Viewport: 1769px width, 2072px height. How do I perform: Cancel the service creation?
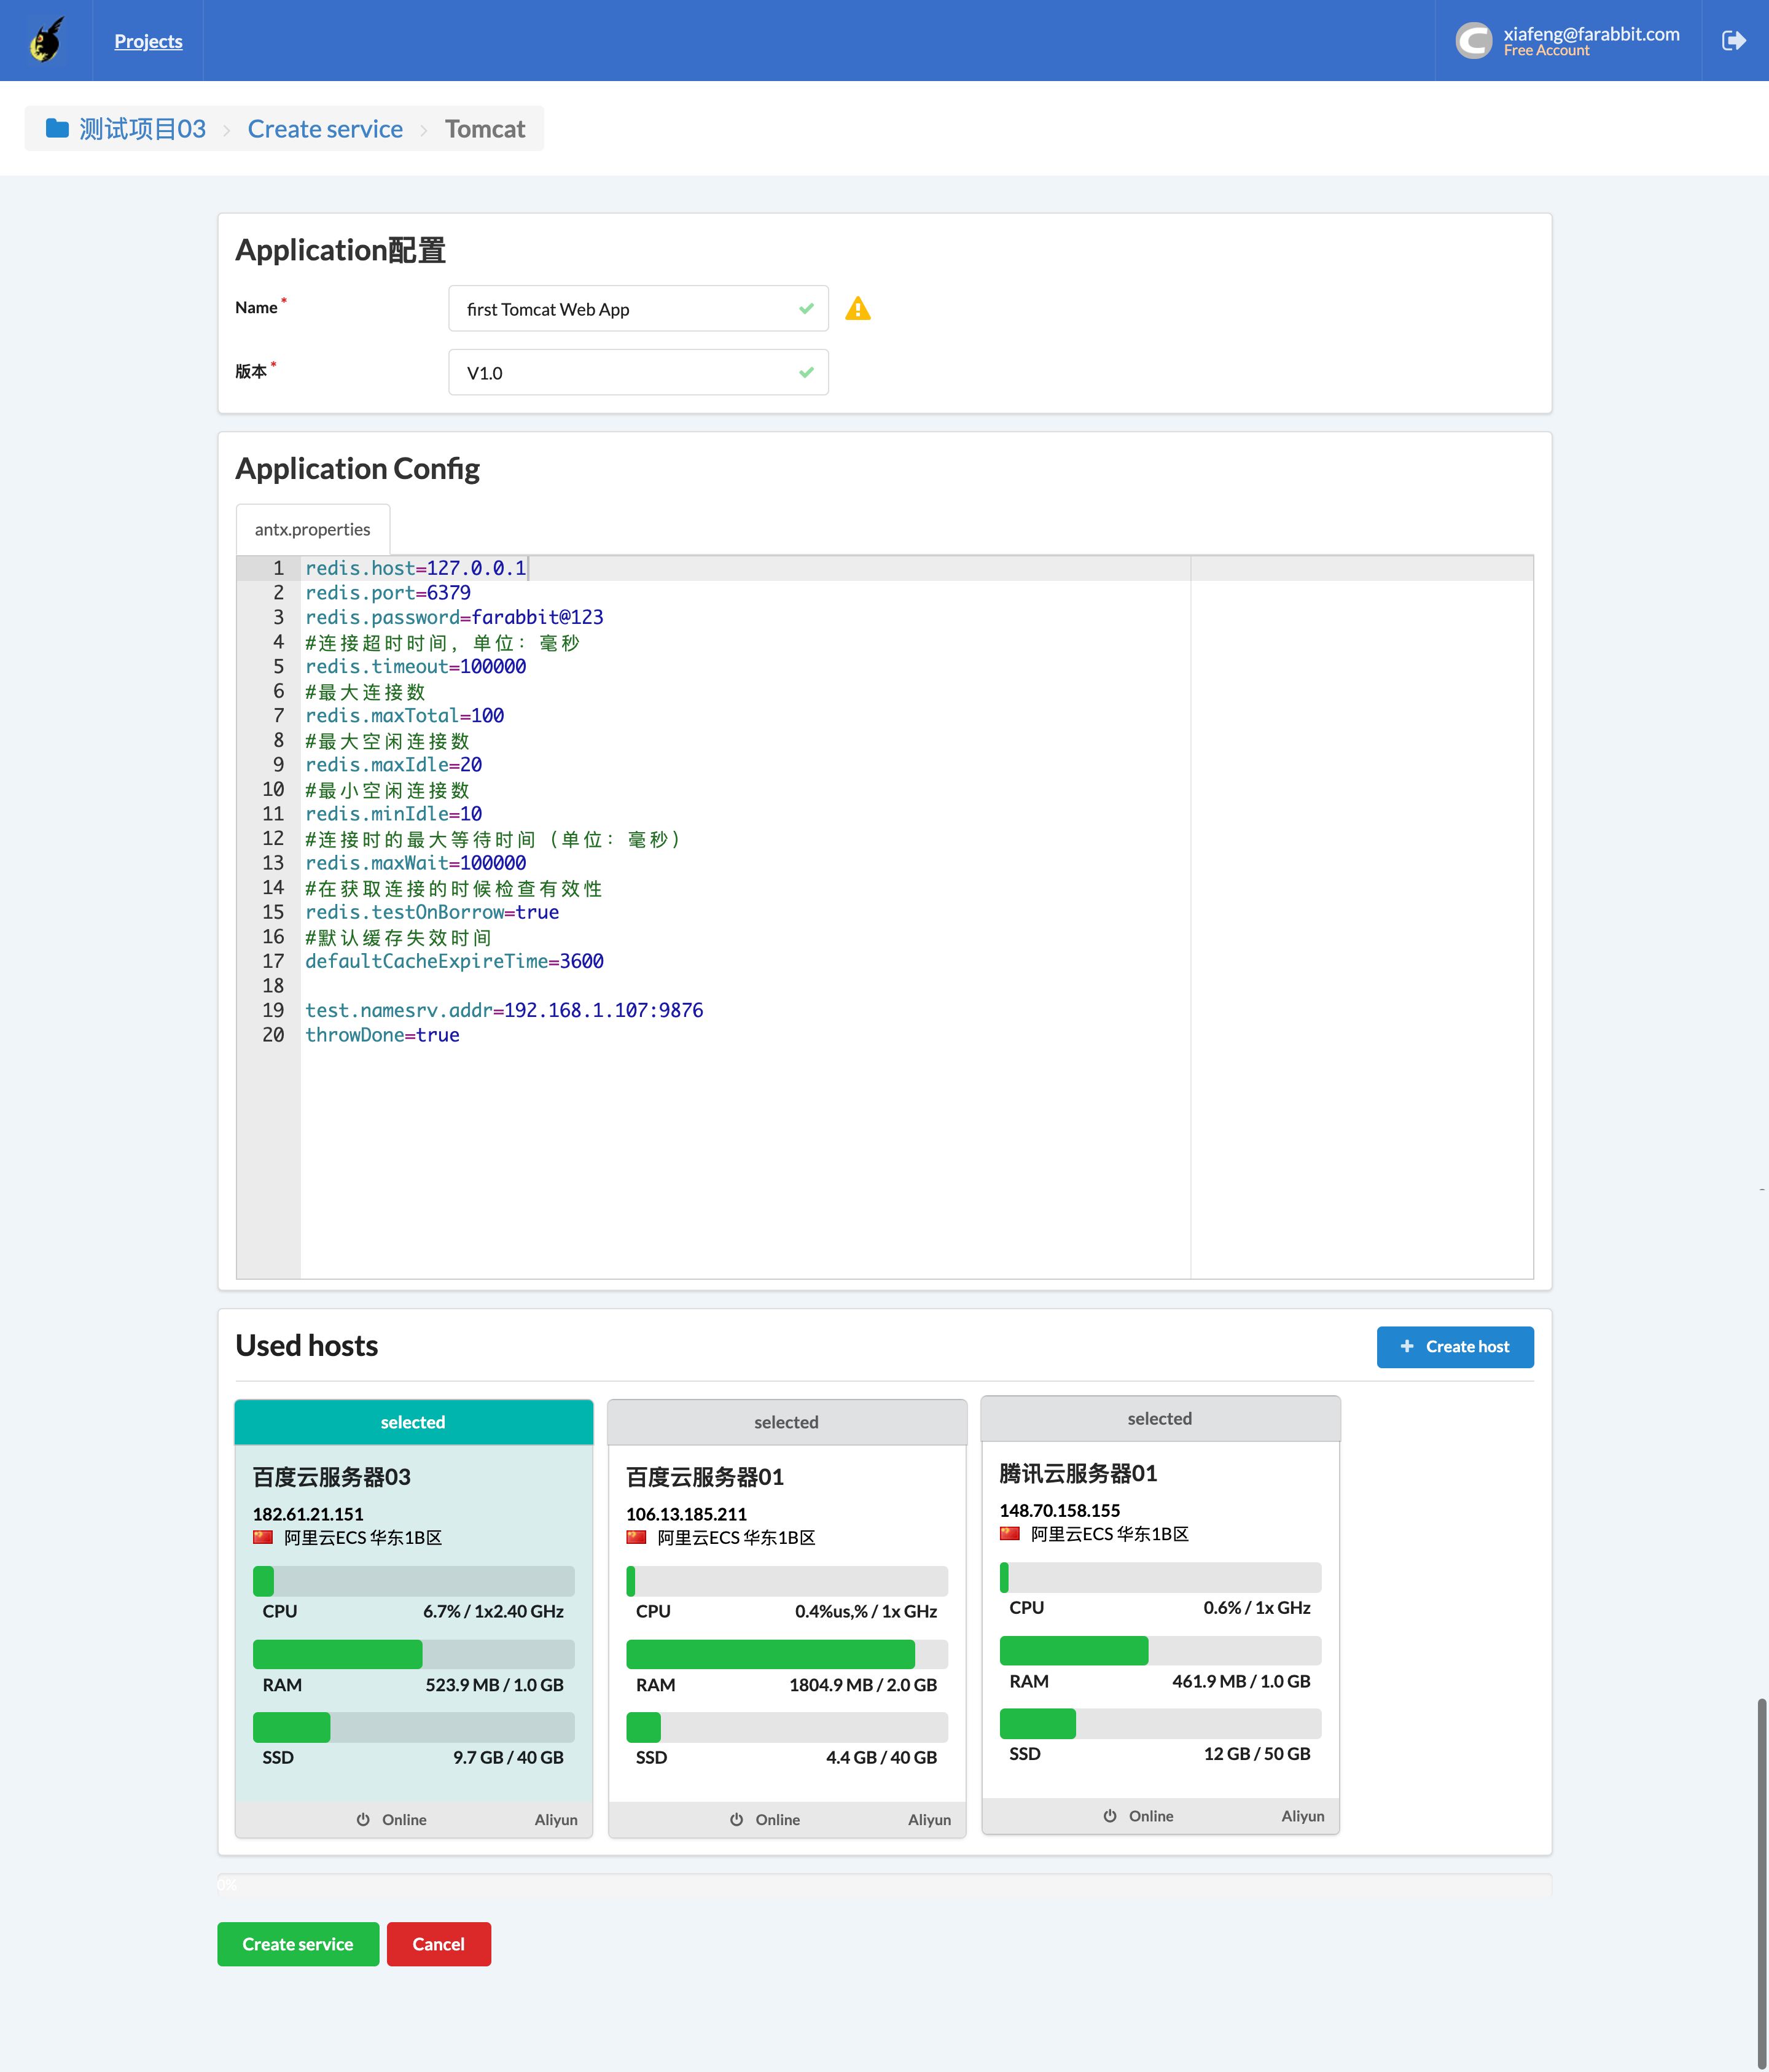pos(438,1943)
